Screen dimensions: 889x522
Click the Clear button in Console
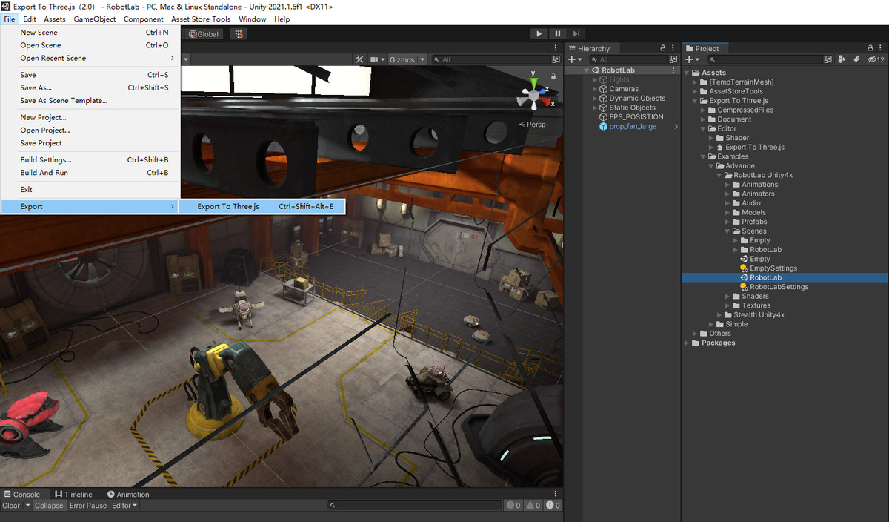coord(10,505)
